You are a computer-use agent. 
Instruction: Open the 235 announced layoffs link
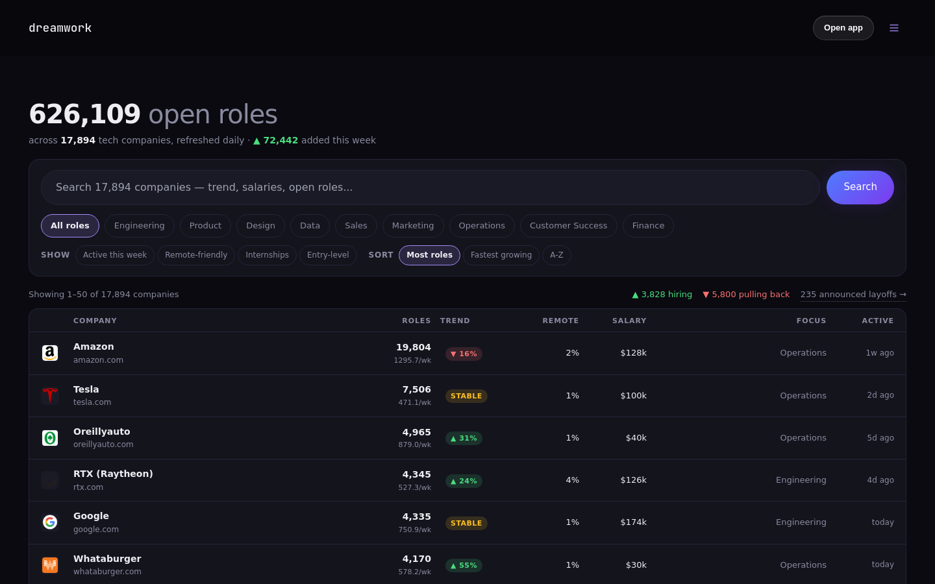click(x=853, y=295)
